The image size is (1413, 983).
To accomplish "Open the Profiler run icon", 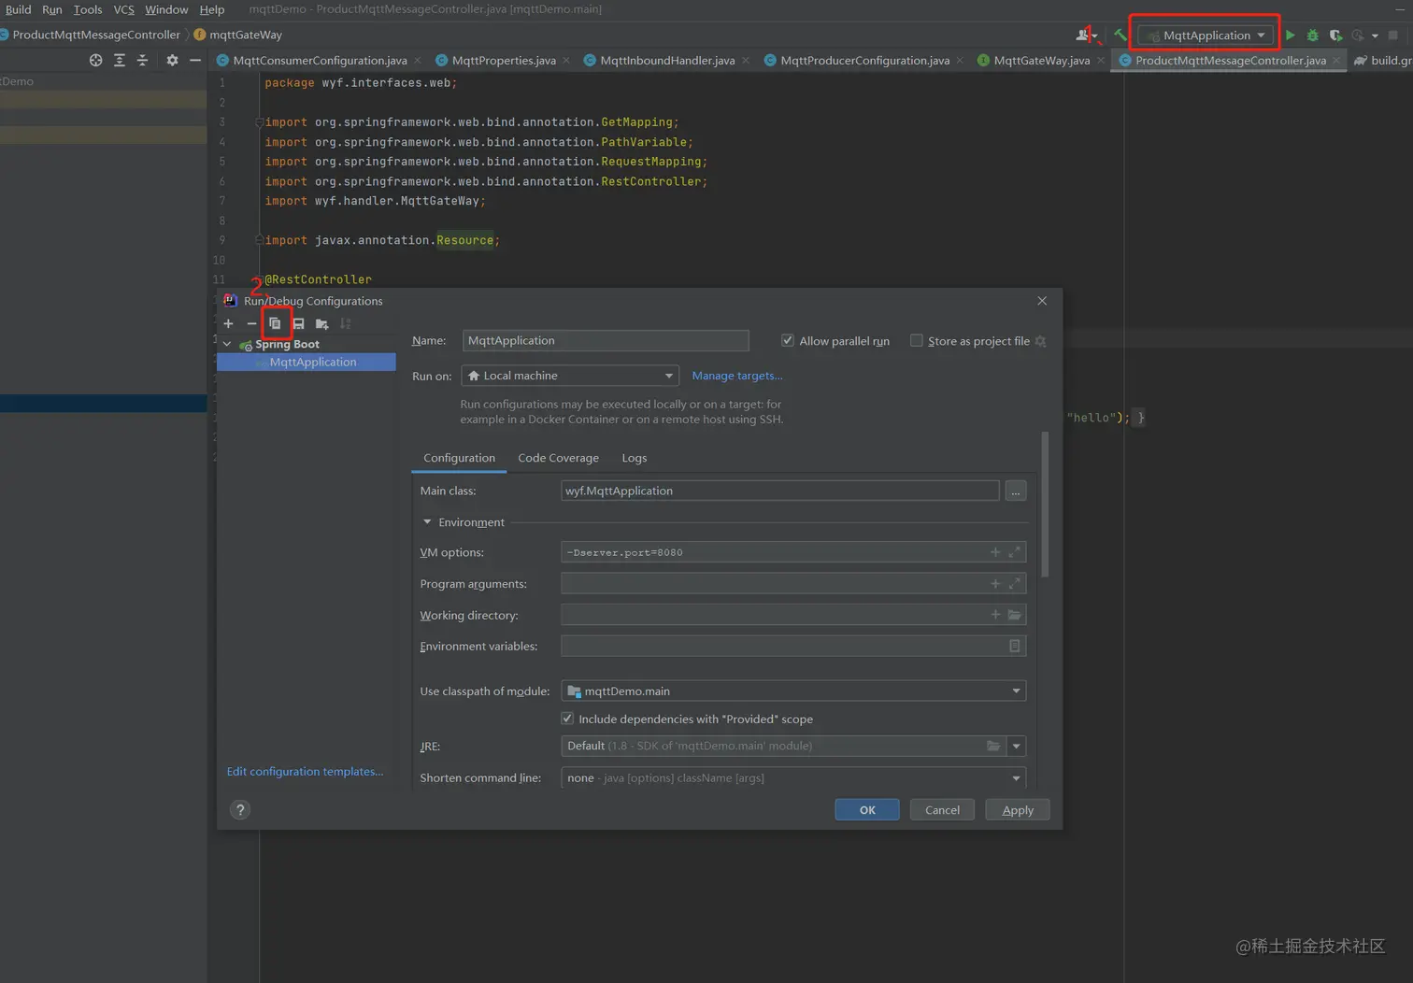I will pyautogui.click(x=1358, y=36).
